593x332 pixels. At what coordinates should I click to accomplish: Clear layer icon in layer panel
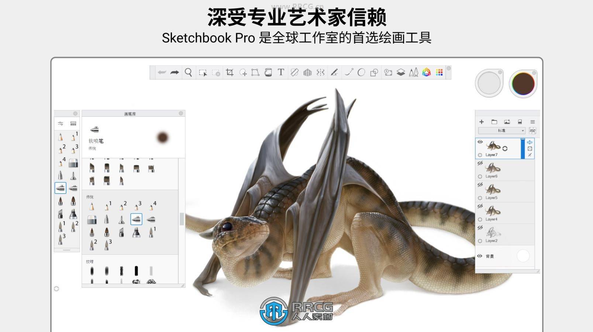pyautogui.click(x=520, y=122)
